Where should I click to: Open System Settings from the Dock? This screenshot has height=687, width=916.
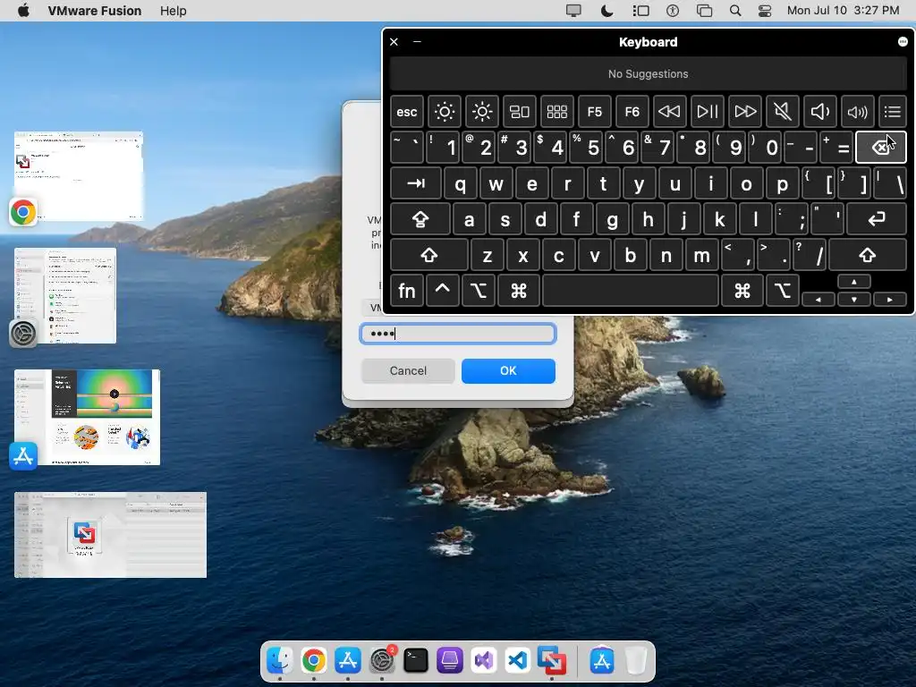coord(382,661)
